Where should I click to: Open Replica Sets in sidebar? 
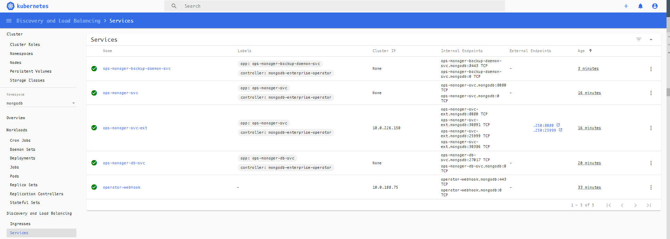click(24, 185)
